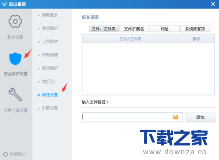Open 游戏保护 settings section
The height and width of the screenshot is (160, 219).
(50, 68)
